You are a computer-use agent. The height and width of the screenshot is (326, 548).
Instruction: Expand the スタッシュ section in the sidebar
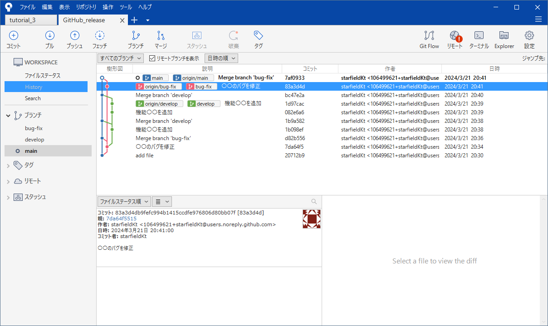tap(8, 197)
